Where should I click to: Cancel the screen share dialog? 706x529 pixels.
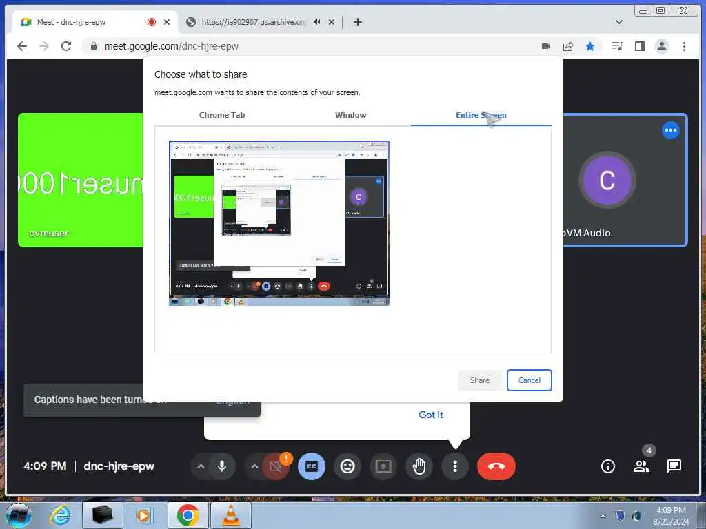click(529, 380)
